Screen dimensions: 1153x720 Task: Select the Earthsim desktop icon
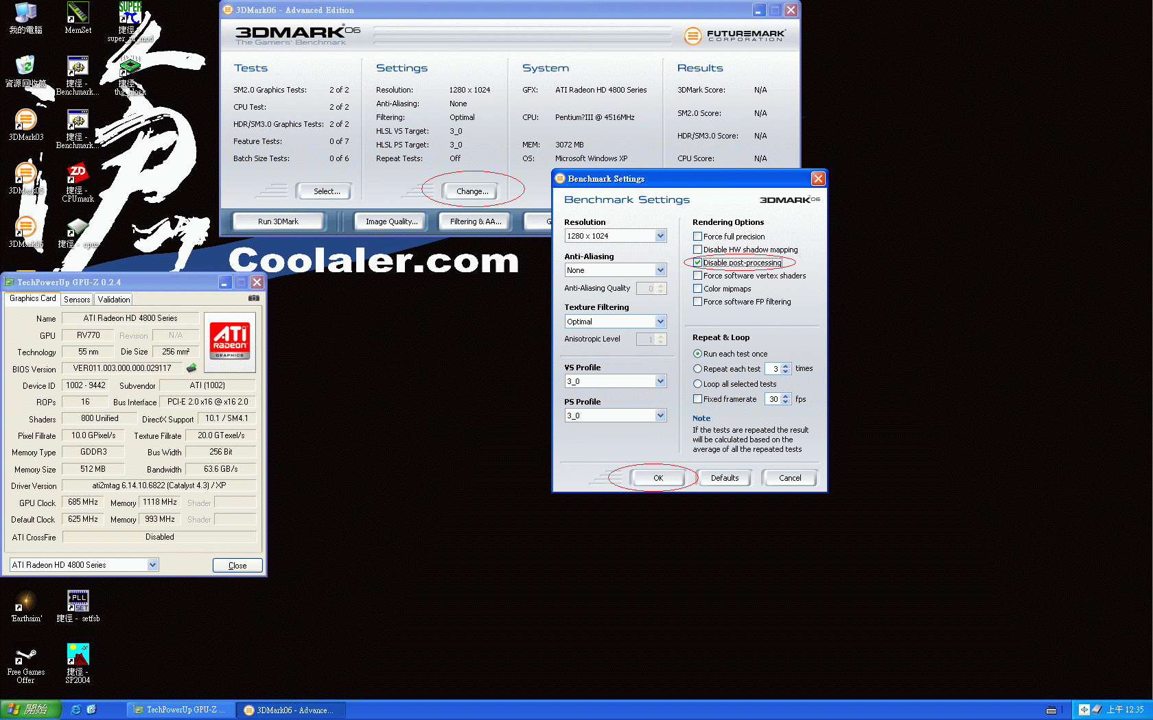(26, 606)
